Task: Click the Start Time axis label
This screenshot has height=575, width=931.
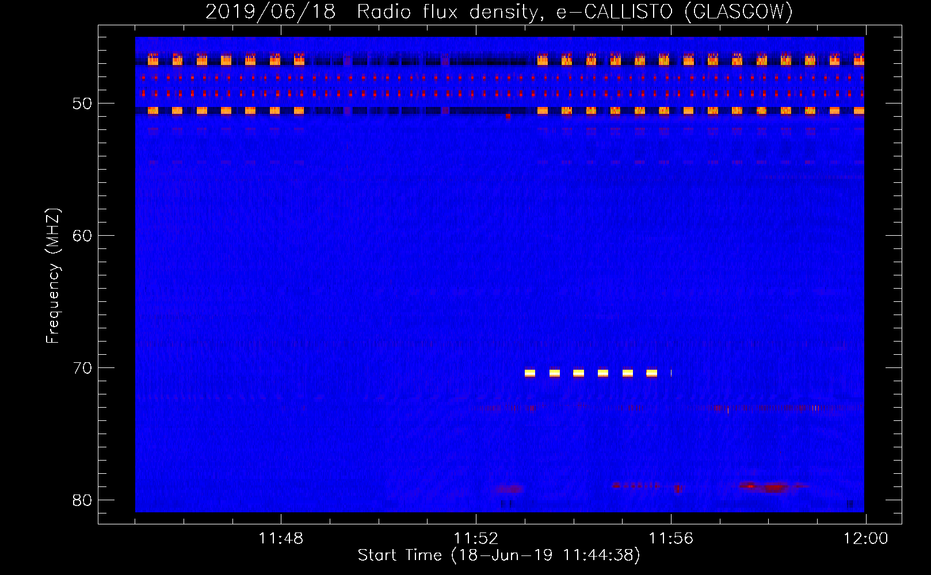Action: [x=499, y=555]
